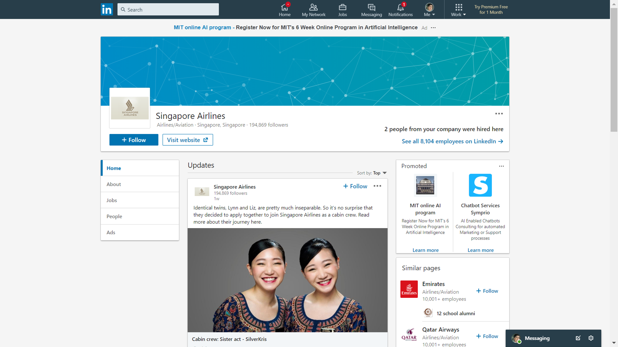
Task: Open Messaging settings gear
Action: (x=591, y=338)
